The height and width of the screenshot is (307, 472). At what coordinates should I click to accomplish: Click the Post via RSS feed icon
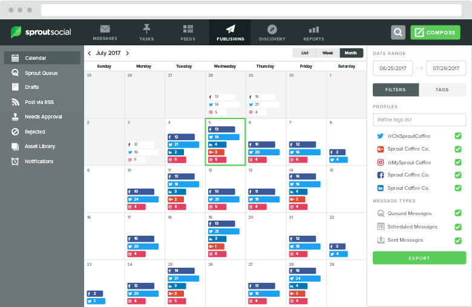[15, 102]
